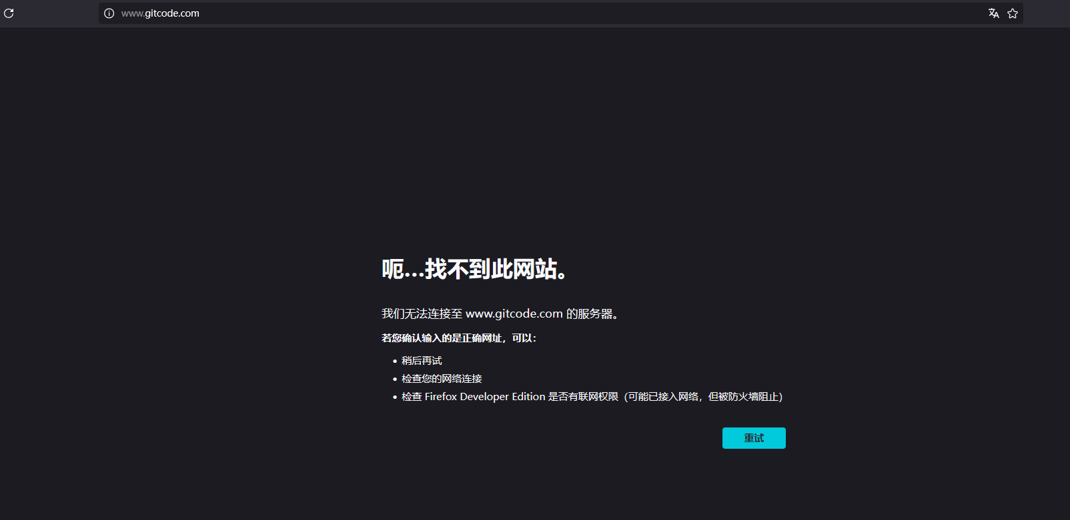Click the 重试 retry button
This screenshot has width=1070, height=520.
(x=754, y=438)
